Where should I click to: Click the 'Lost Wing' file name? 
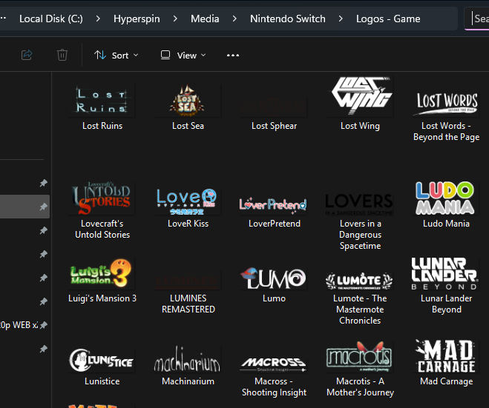[x=360, y=126]
